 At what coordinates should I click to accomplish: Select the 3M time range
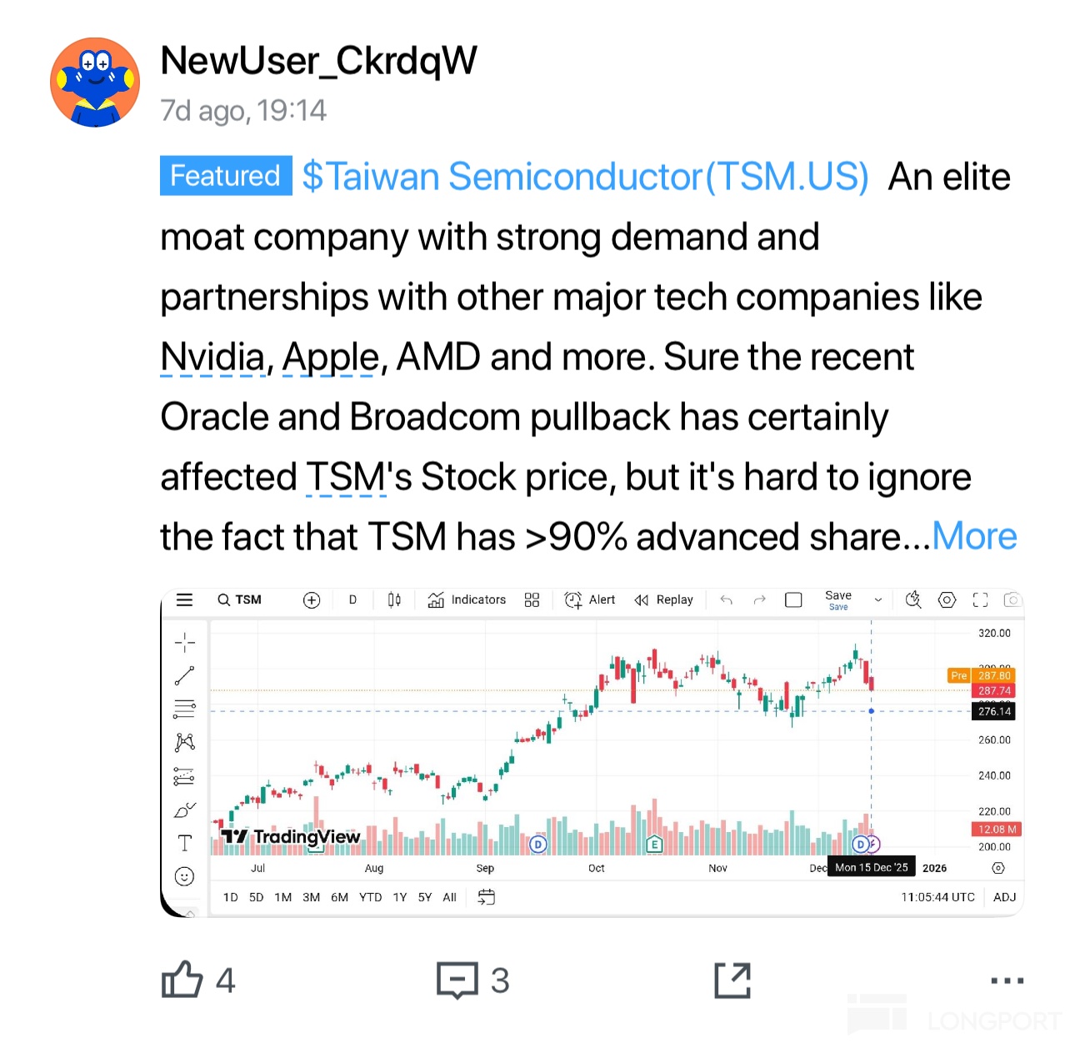[x=311, y=897]
